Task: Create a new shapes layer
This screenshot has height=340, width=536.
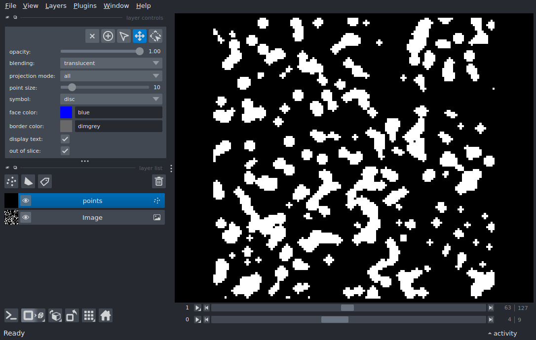Action: [x=28, y=181]
